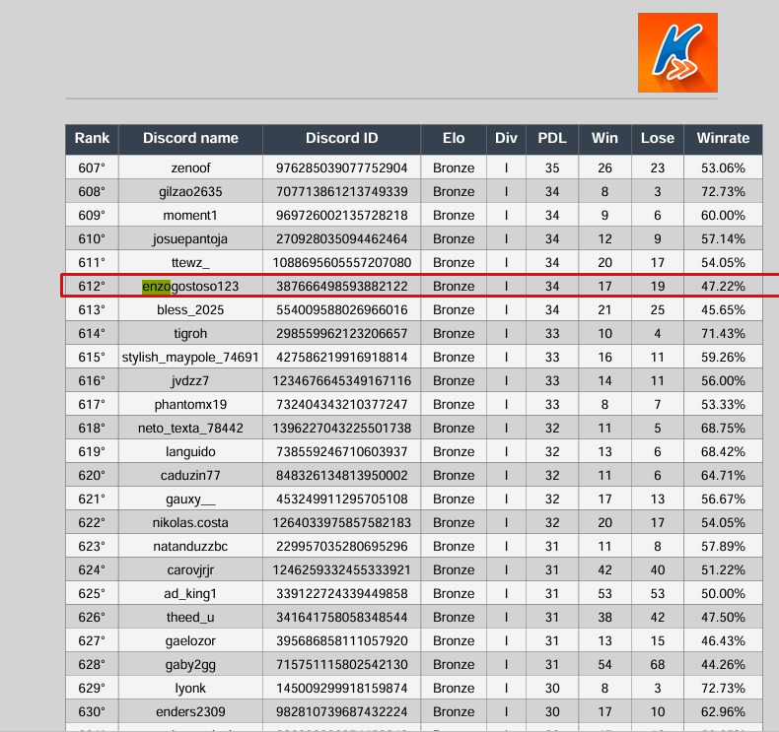Click the name carovjrjr
Image resolution: width=779 pixels, height=732 pixels.
point(190,570)
